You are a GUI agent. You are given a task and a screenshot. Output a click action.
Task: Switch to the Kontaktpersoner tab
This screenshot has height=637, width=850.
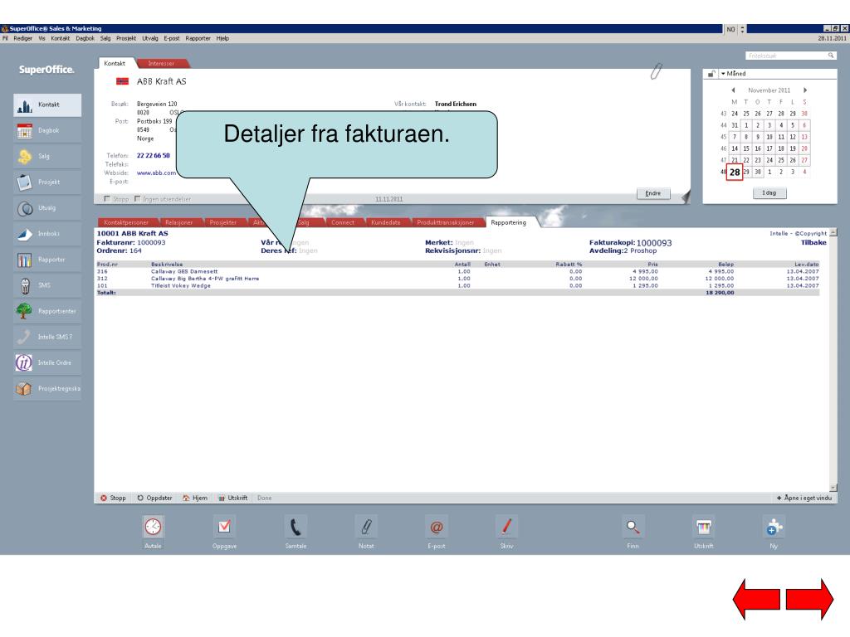pos(126,222)
